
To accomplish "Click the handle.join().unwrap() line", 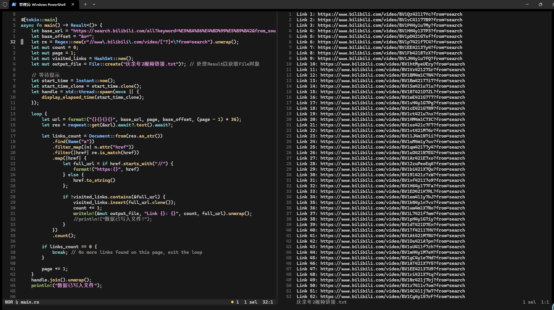I will [61, 280].
